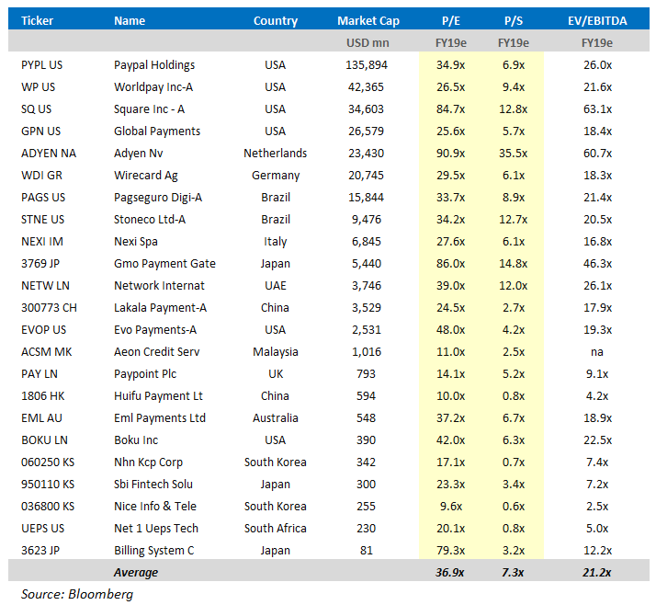Select UK country cell
This screenshot has height=605, width=656.
276,374
